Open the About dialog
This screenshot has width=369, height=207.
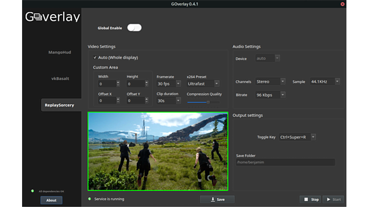(x=51, y=200)
